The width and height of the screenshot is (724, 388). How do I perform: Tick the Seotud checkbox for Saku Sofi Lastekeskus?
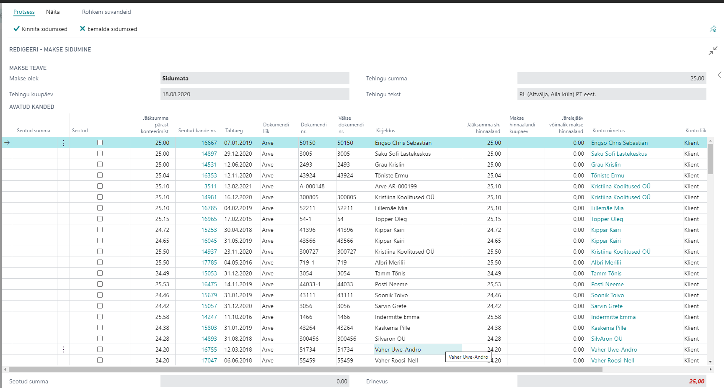100,154
